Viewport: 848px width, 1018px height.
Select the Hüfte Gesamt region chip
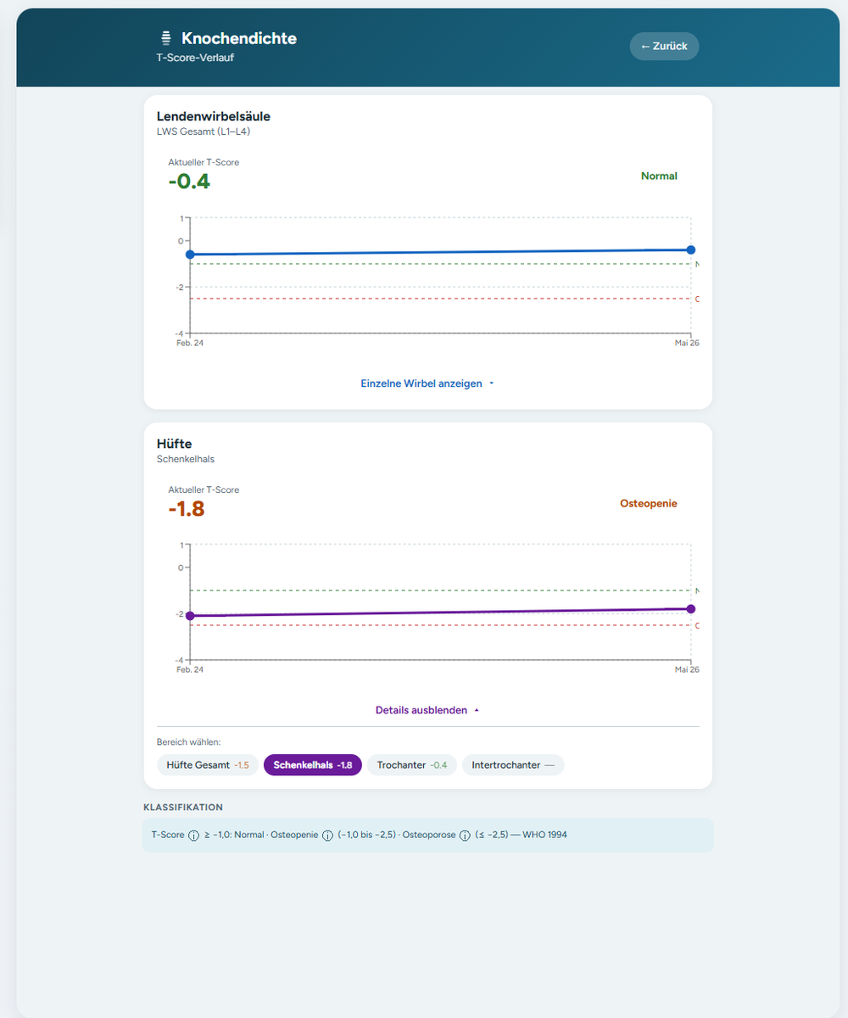click(208, 765)
